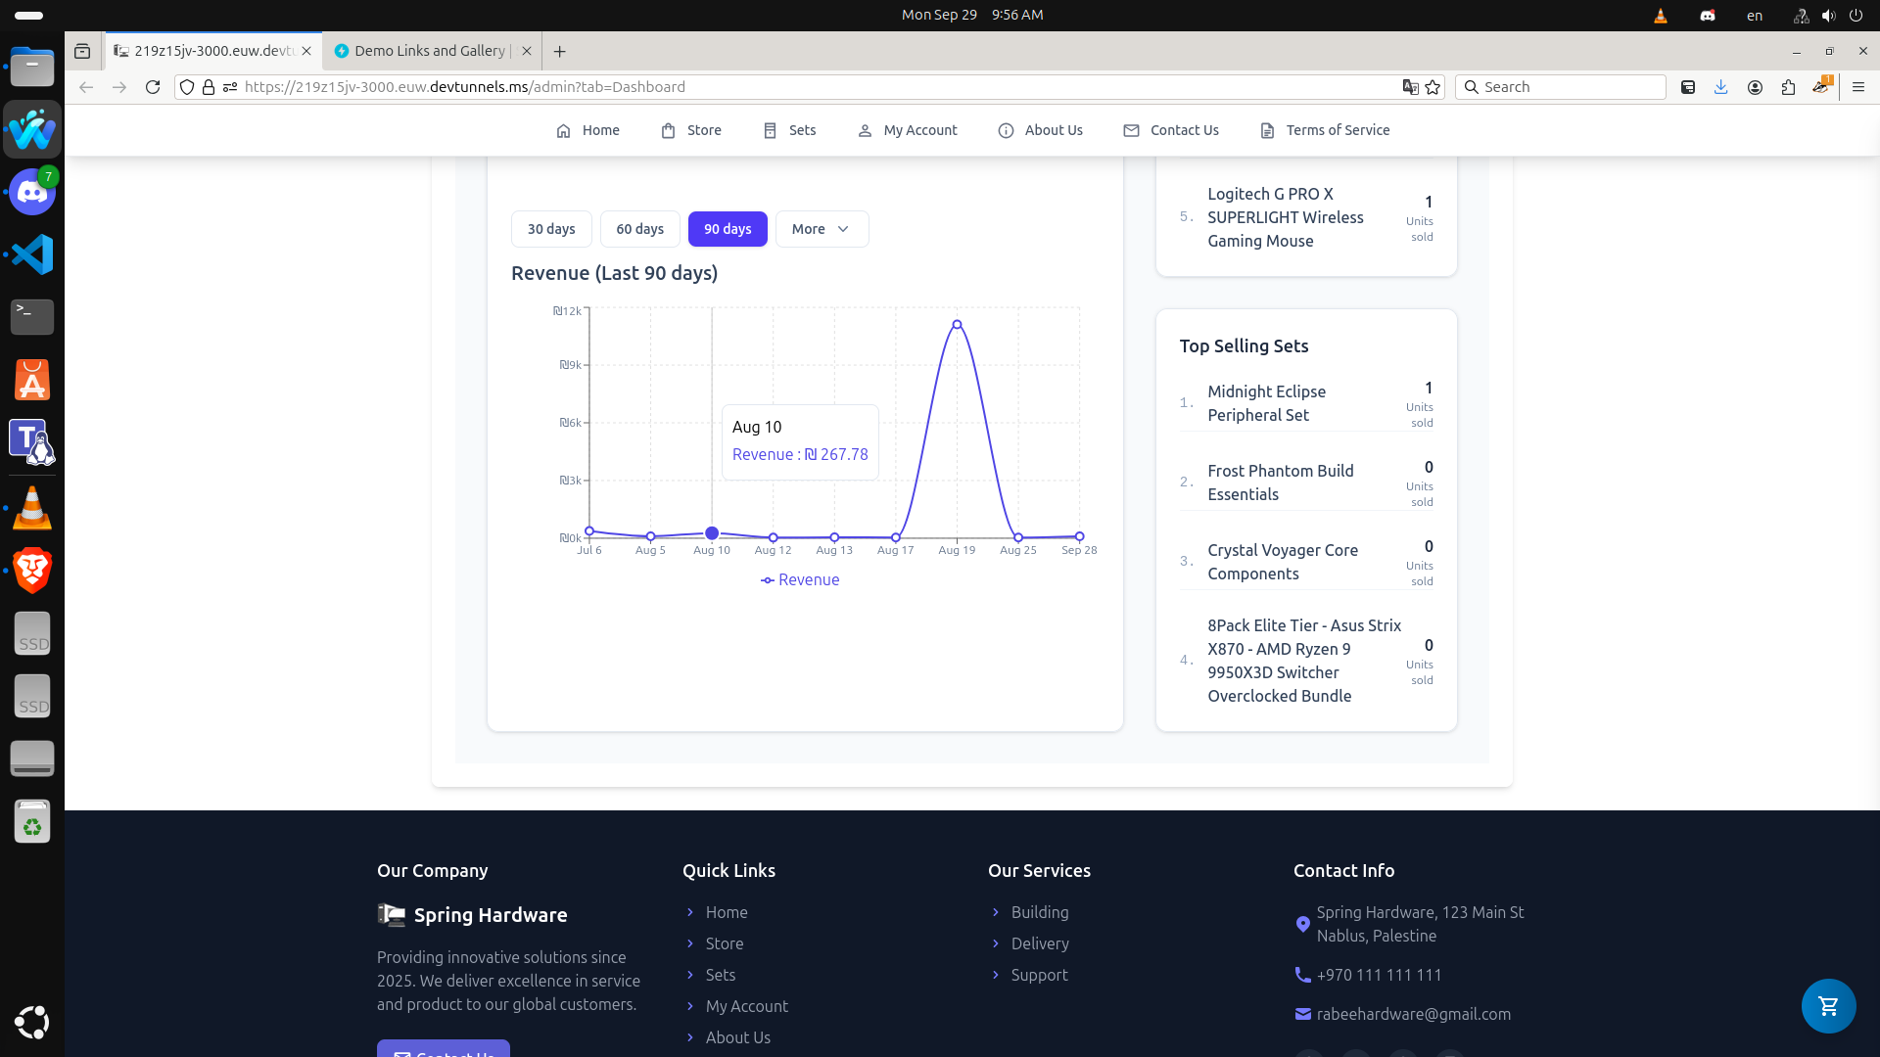Click the Contact Us envelope icon
Viewport: 1880px width, 1057px height.
point(1131,130)
